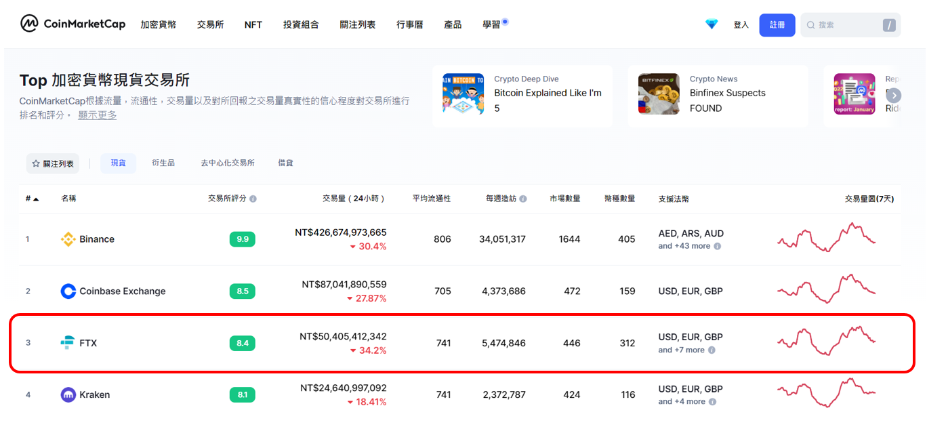Click the Binance logo icon
This screenshot has width=927, height=429.
(68, 239)
